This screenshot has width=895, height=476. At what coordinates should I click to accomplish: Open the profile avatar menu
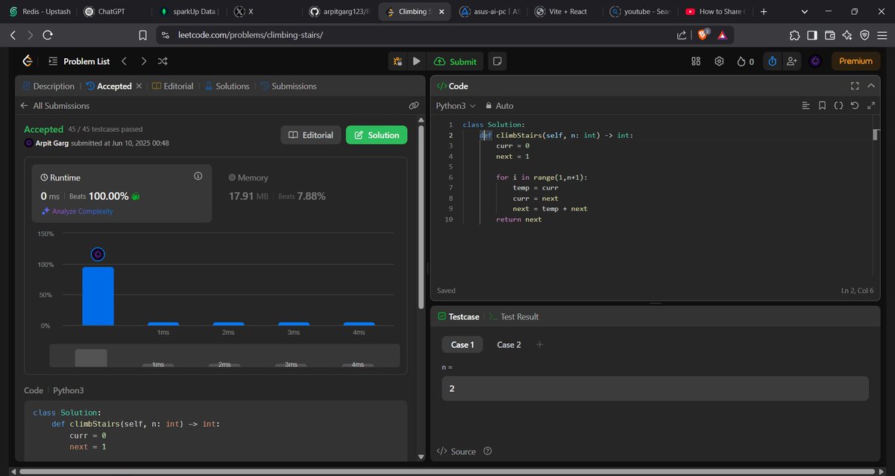tap(815, 61)
